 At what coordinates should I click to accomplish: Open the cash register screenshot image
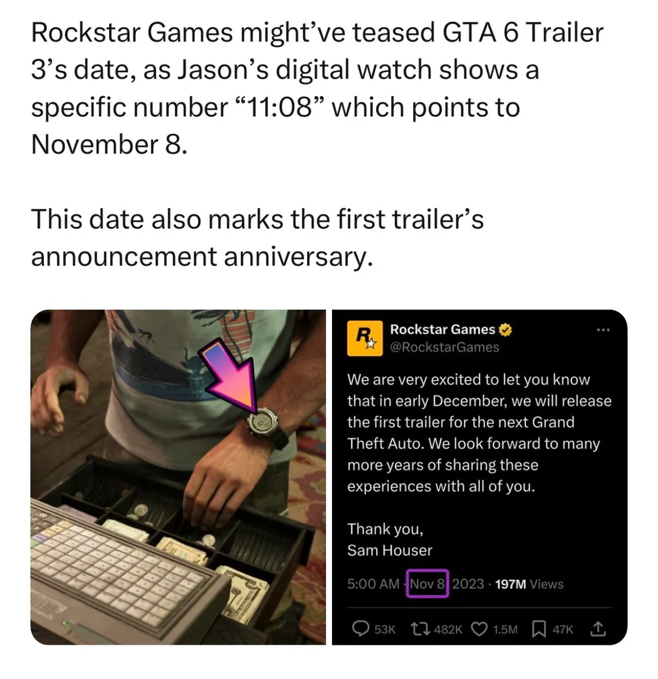coord(179,477)
